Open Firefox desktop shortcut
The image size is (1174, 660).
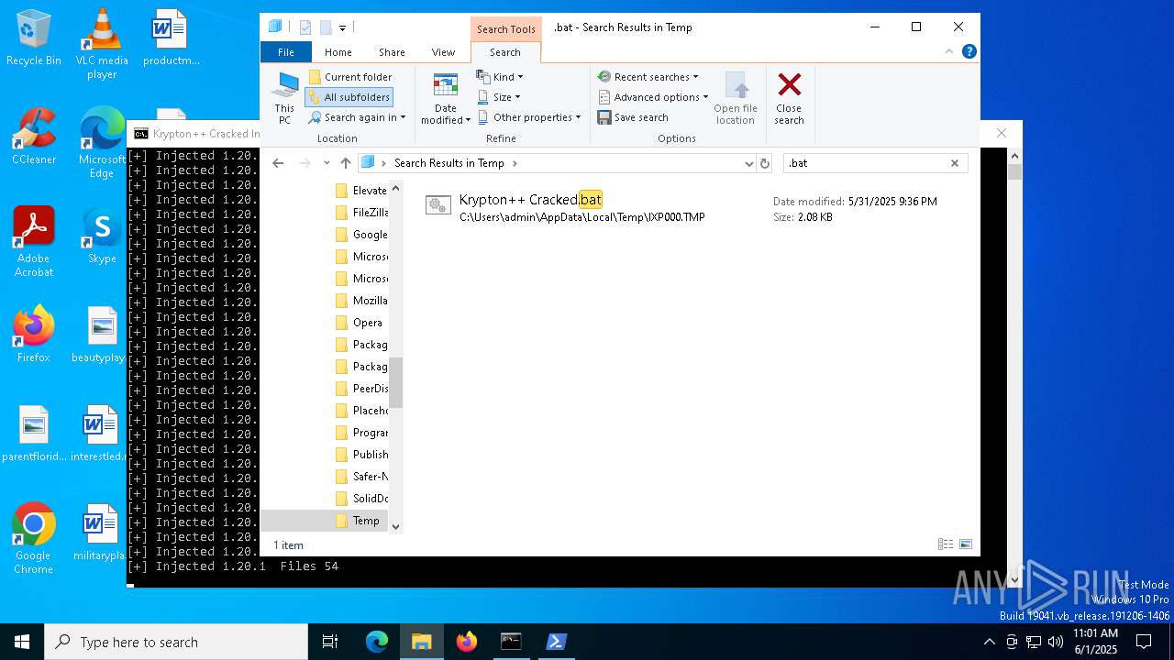coord(34,335)
